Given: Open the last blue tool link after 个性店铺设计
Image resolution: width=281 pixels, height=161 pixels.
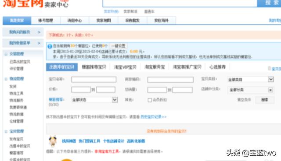Looking at the screenshot, I should (136, 141).
